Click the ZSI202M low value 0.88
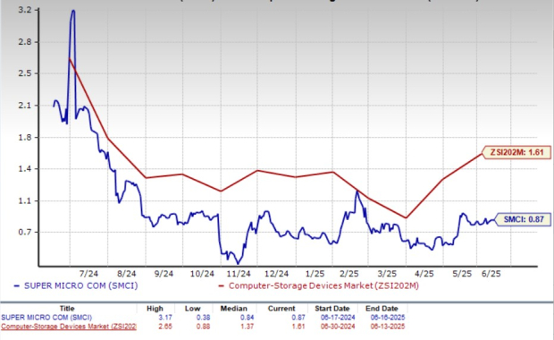Viewport: 554px width, 340px height. (203, 327)
